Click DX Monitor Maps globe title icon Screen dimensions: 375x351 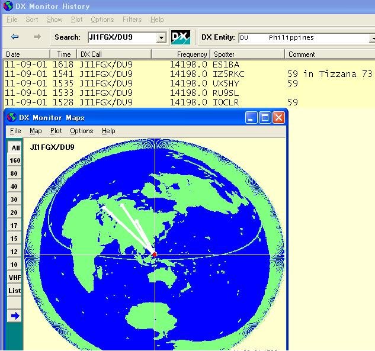tap(11, 117)
